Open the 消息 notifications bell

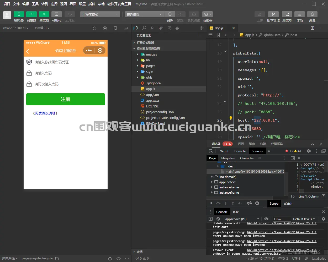tap(312, 14)
